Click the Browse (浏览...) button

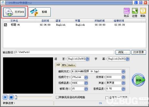pos(123,52)
